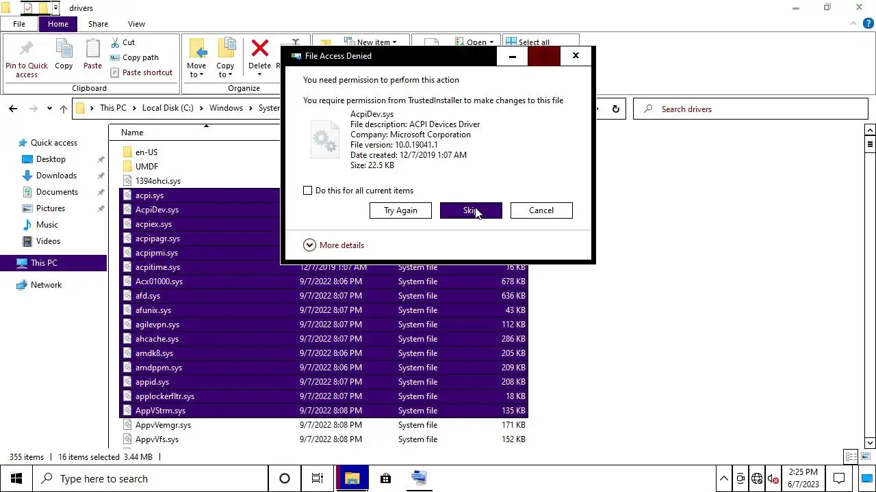Select Network in the navigation pane
The width and height of the screenshot is (876, 492).
pyautogui.click(x=46, y=285)
